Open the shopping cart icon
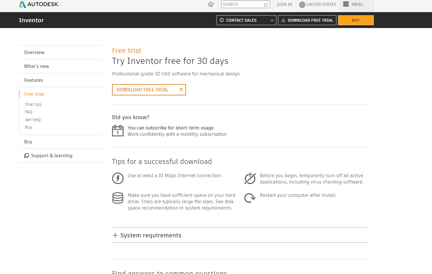The image size is (432, 274). coord(211,4)
